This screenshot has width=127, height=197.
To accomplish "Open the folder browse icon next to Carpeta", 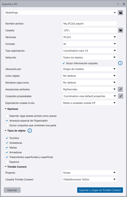I will tap(121, 30).
